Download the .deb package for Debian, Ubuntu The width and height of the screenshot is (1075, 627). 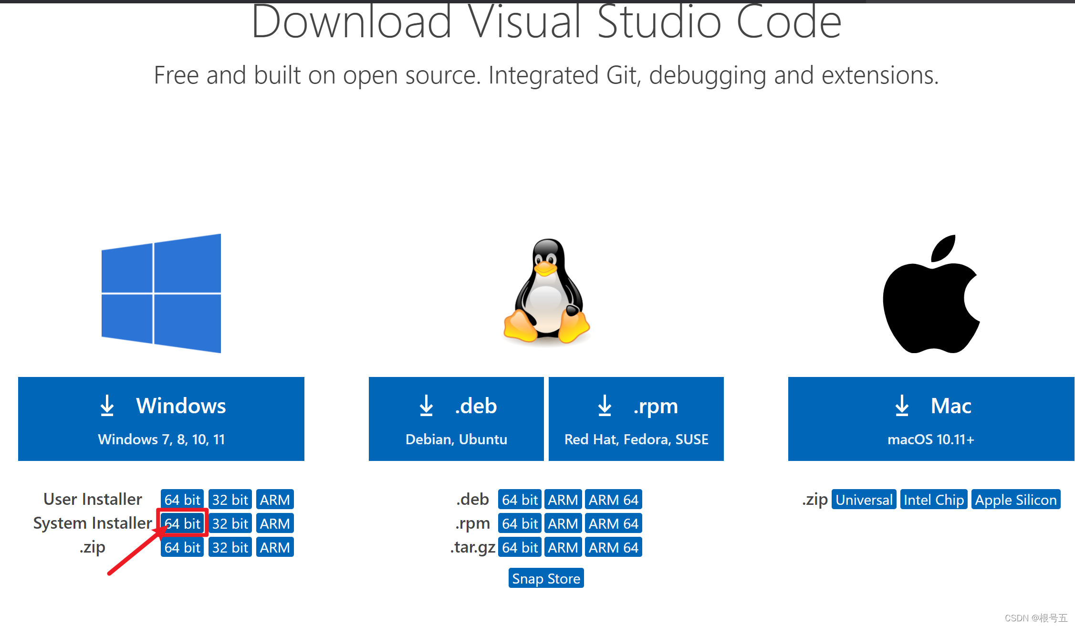(x=456, y=418)
